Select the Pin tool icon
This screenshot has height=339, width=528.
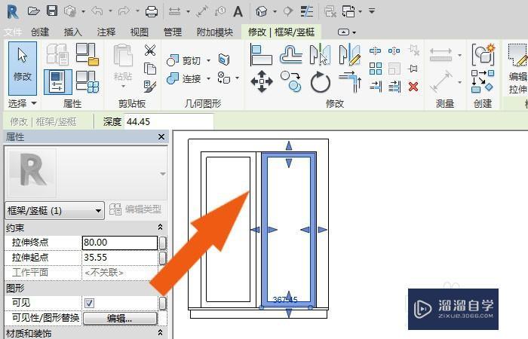(413, 69)
